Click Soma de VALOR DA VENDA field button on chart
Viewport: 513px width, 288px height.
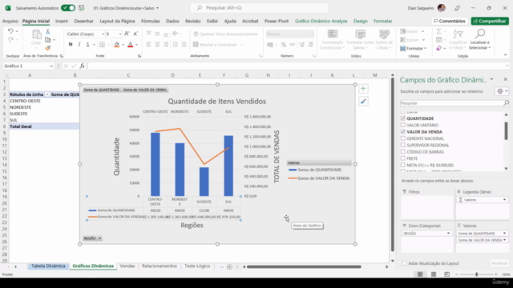[144, 90]
